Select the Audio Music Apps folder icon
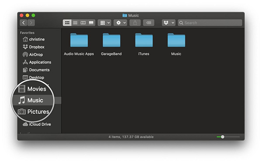The image size is (262, 163). coord(79,40)
